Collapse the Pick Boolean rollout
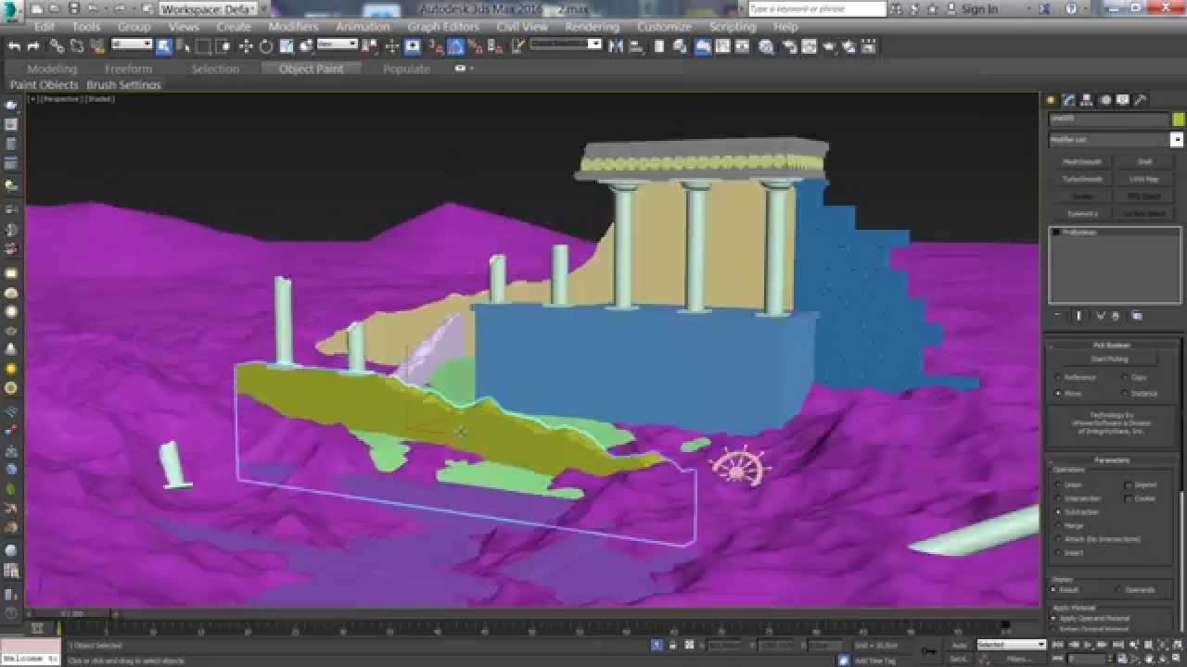The height and width of the screenshot is (667, 1187). [1111, 346]
